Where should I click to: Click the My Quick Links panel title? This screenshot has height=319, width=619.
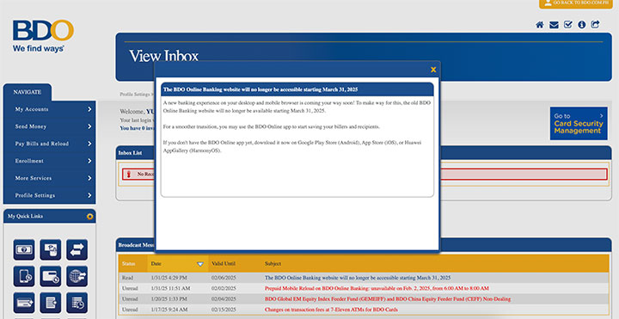point(25,217)
